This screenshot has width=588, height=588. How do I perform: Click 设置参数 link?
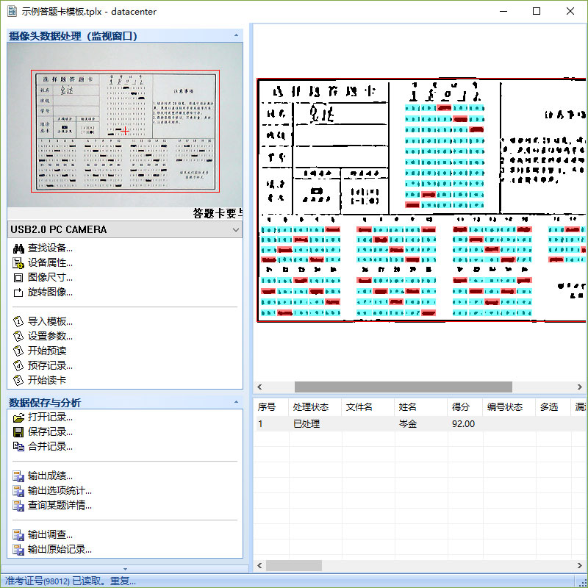[50, 336]
